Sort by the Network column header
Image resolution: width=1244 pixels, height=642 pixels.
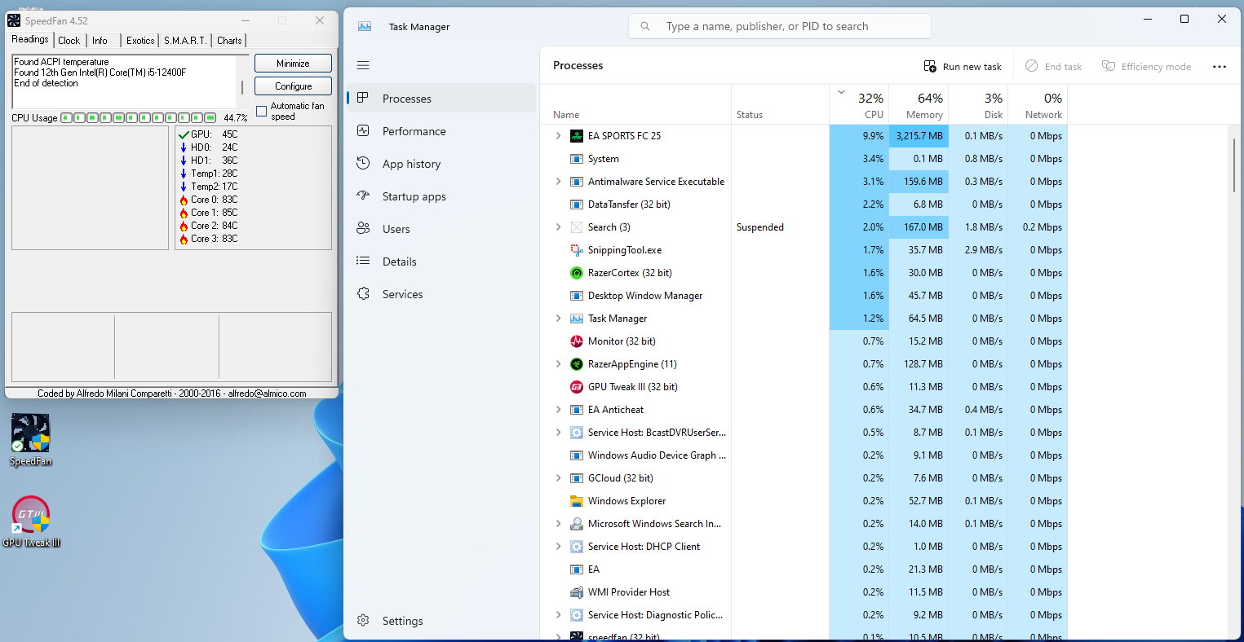coord(1038,105)
